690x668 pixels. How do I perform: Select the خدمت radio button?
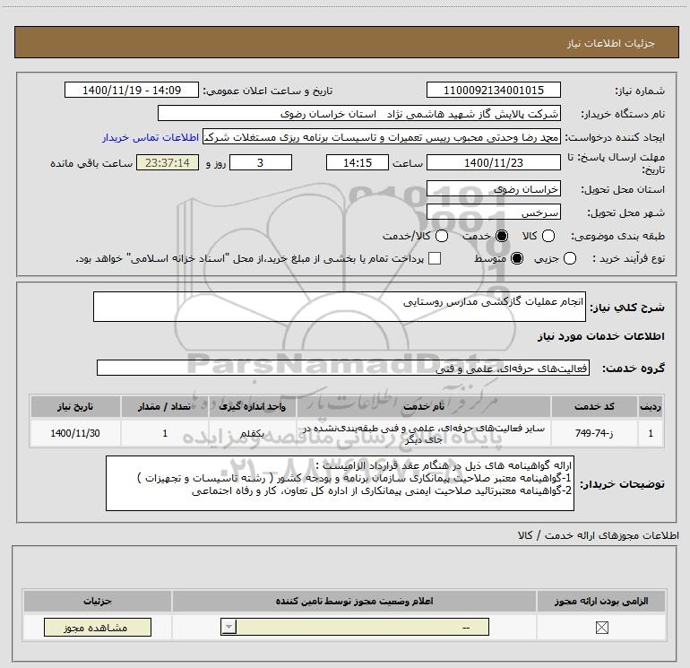pos(502,236)
